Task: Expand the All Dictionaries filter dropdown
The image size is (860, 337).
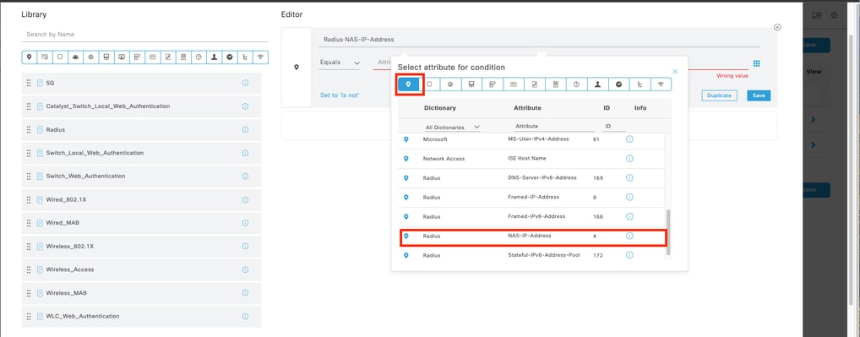Action: 453,128
